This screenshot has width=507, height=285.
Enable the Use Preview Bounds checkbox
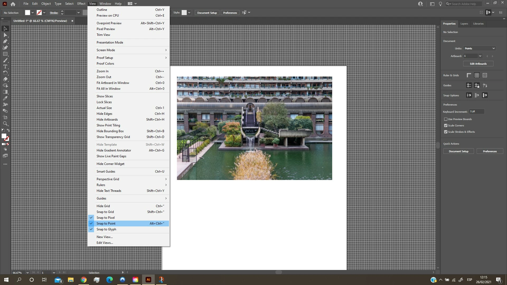pos(446,119)
